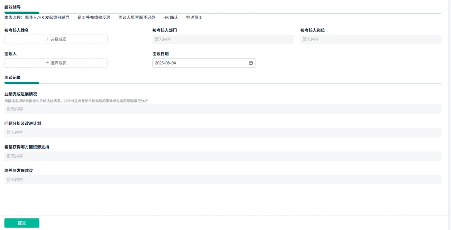Screen dimensions: 451x230
Task: Click the 面谈日期 label
Action: [160, 54]
